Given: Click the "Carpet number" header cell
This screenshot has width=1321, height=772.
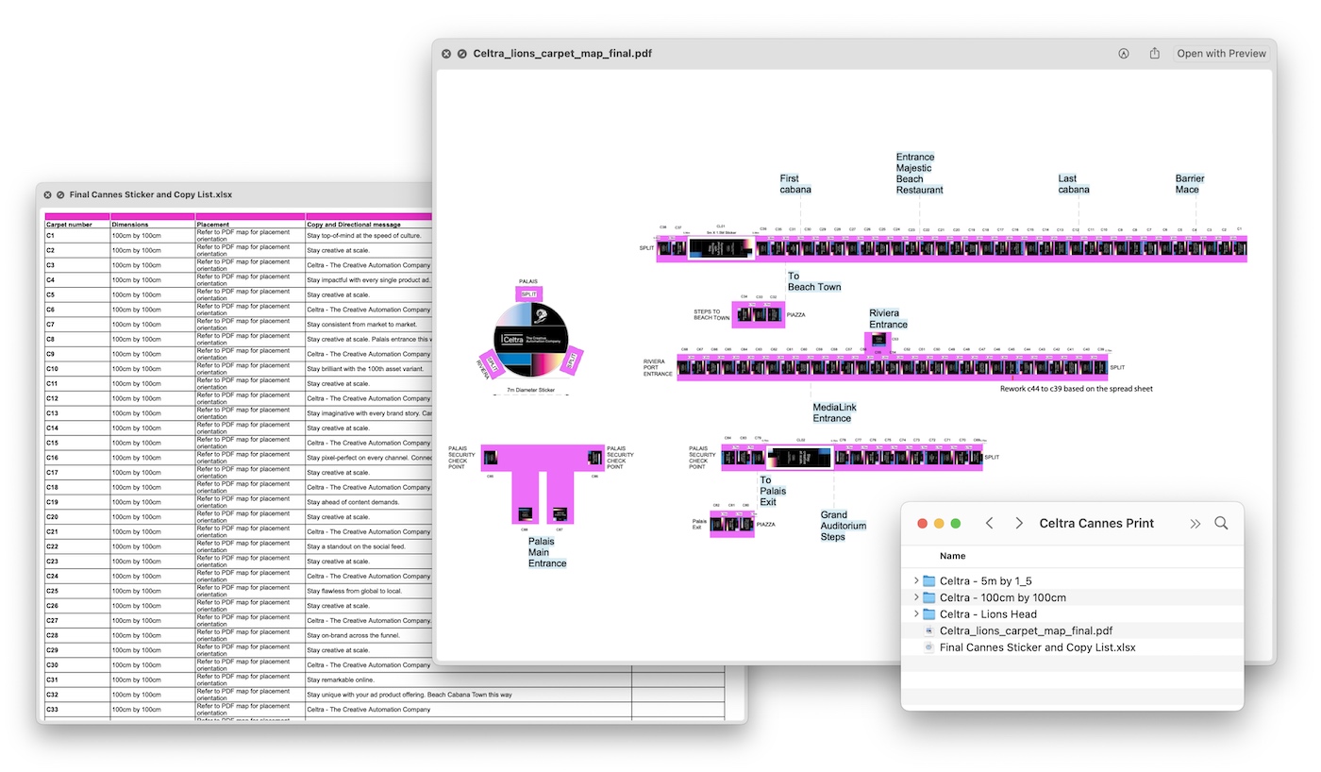Looking at the screenshot, I should [77, 225].
